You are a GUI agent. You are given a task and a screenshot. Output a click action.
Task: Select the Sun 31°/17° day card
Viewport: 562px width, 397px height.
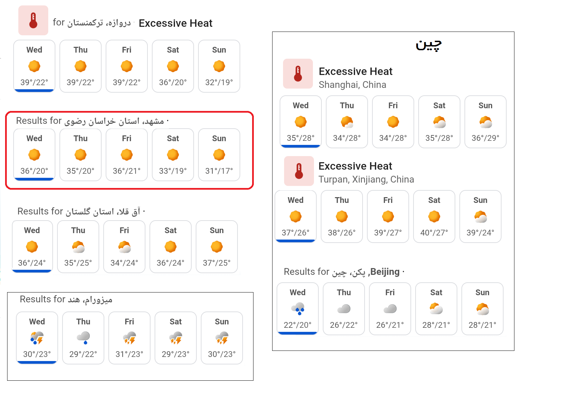pyautogui.click(x=219, y=155)
